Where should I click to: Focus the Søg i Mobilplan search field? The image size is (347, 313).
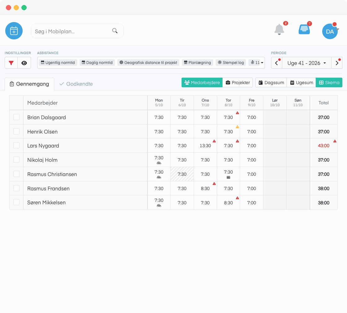[x=77, y=31]
